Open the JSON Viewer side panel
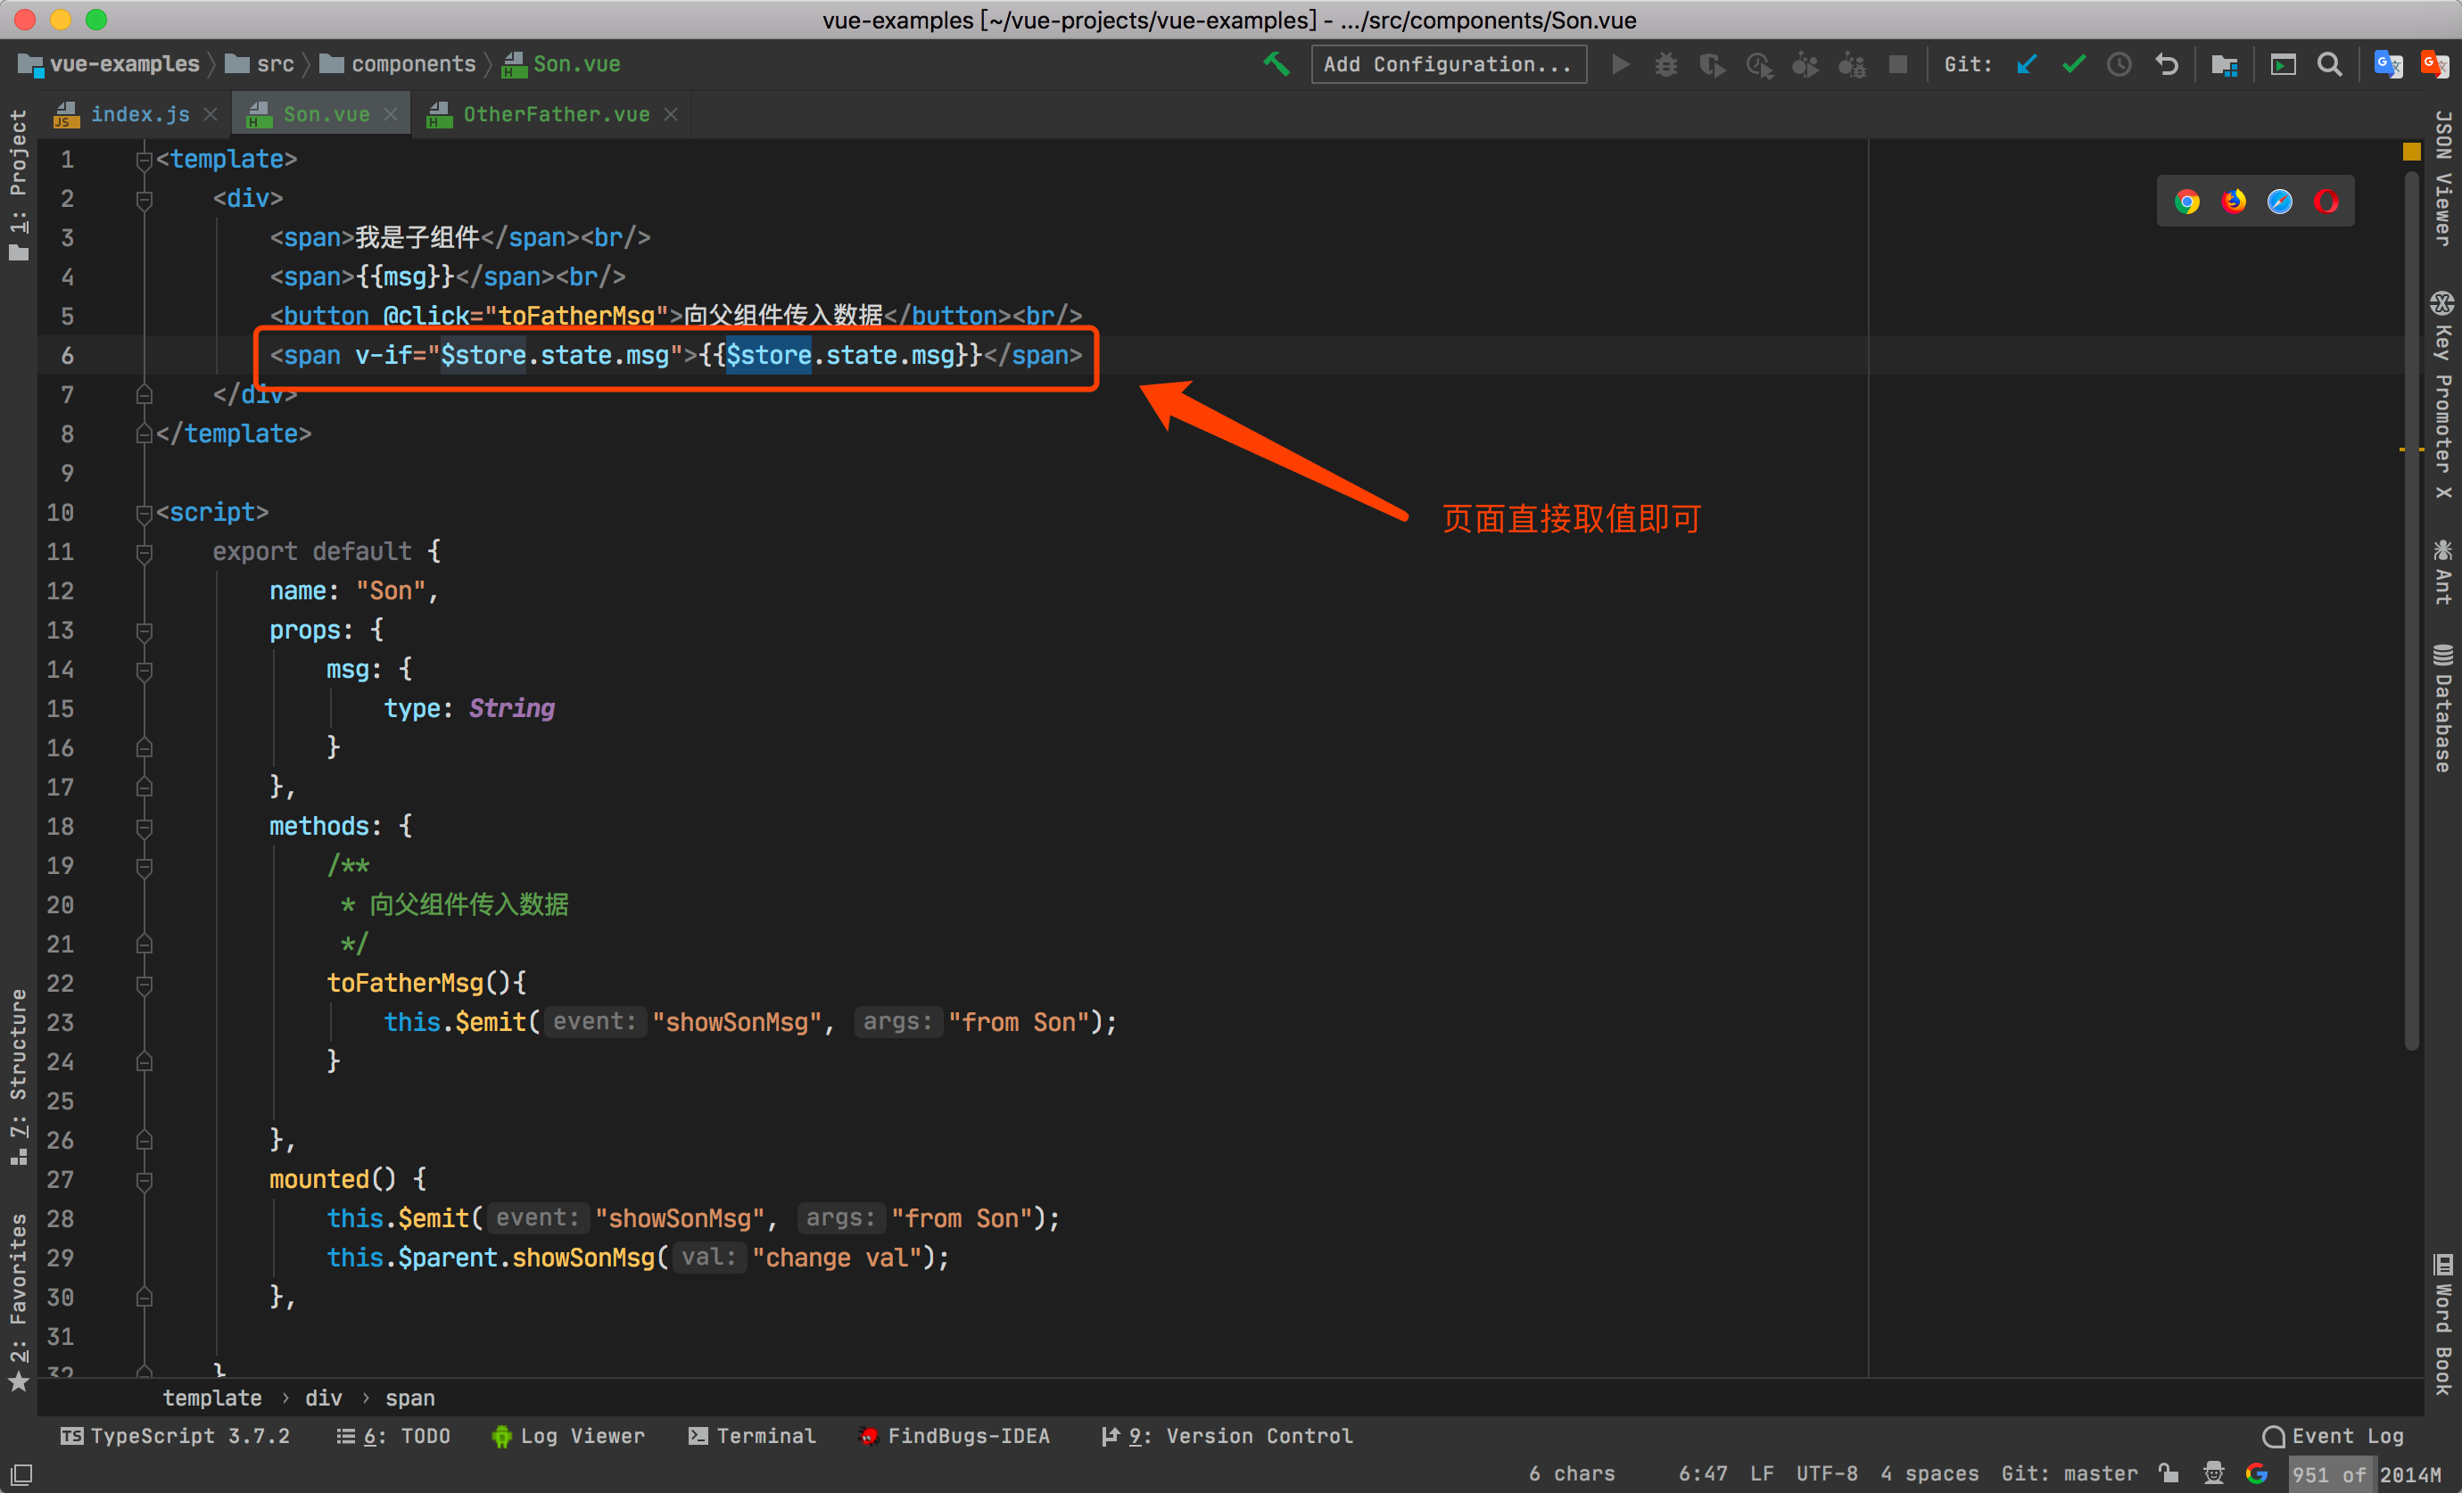2462x1493 pixels. [2443, 177]
